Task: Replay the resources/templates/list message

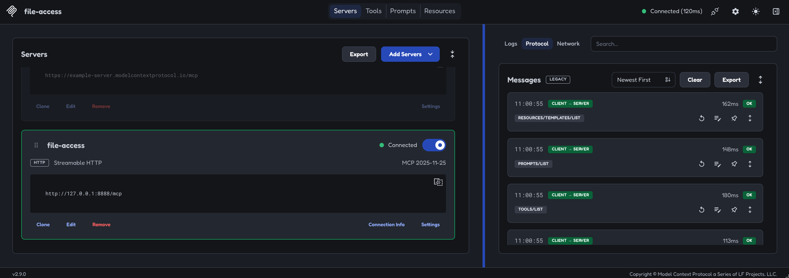Action: tap(702, 118)
